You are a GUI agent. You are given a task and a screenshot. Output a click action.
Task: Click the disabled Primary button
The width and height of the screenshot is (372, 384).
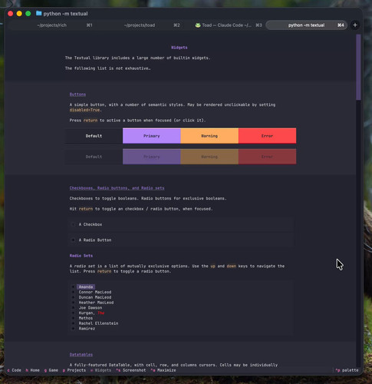pyautogui.click(x=152, y=157)
